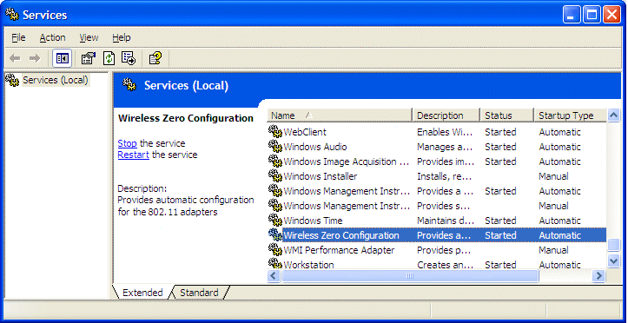Toggle the Show/Hide Console Tree button
Screen dimensions: 628x323
click(63, 58)
